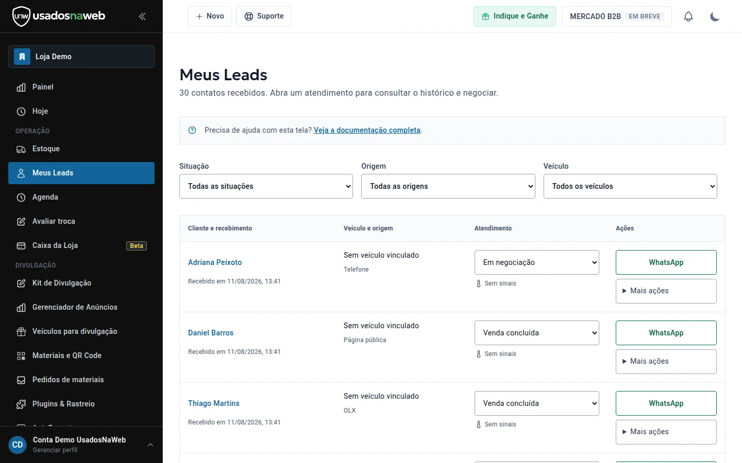
Task: Click the Cliente e recebimento column header
Action: (220, 228)
